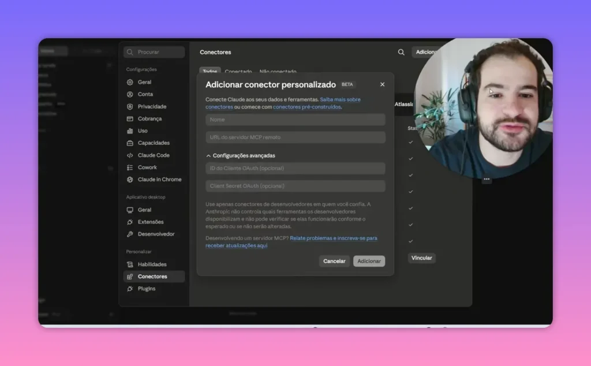Open desktop app Geral monitor icon
Viewport: 591px width, 366px height.
pos(130,210)
